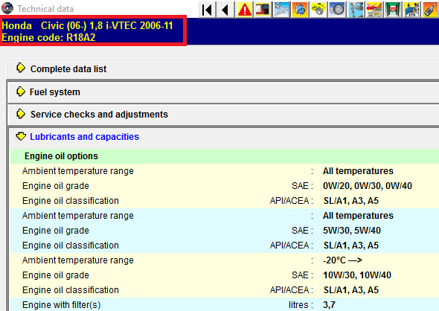439x311 pixels.
Task: Open the EPB electronic parking brake icon
Action: coord(411,10)
